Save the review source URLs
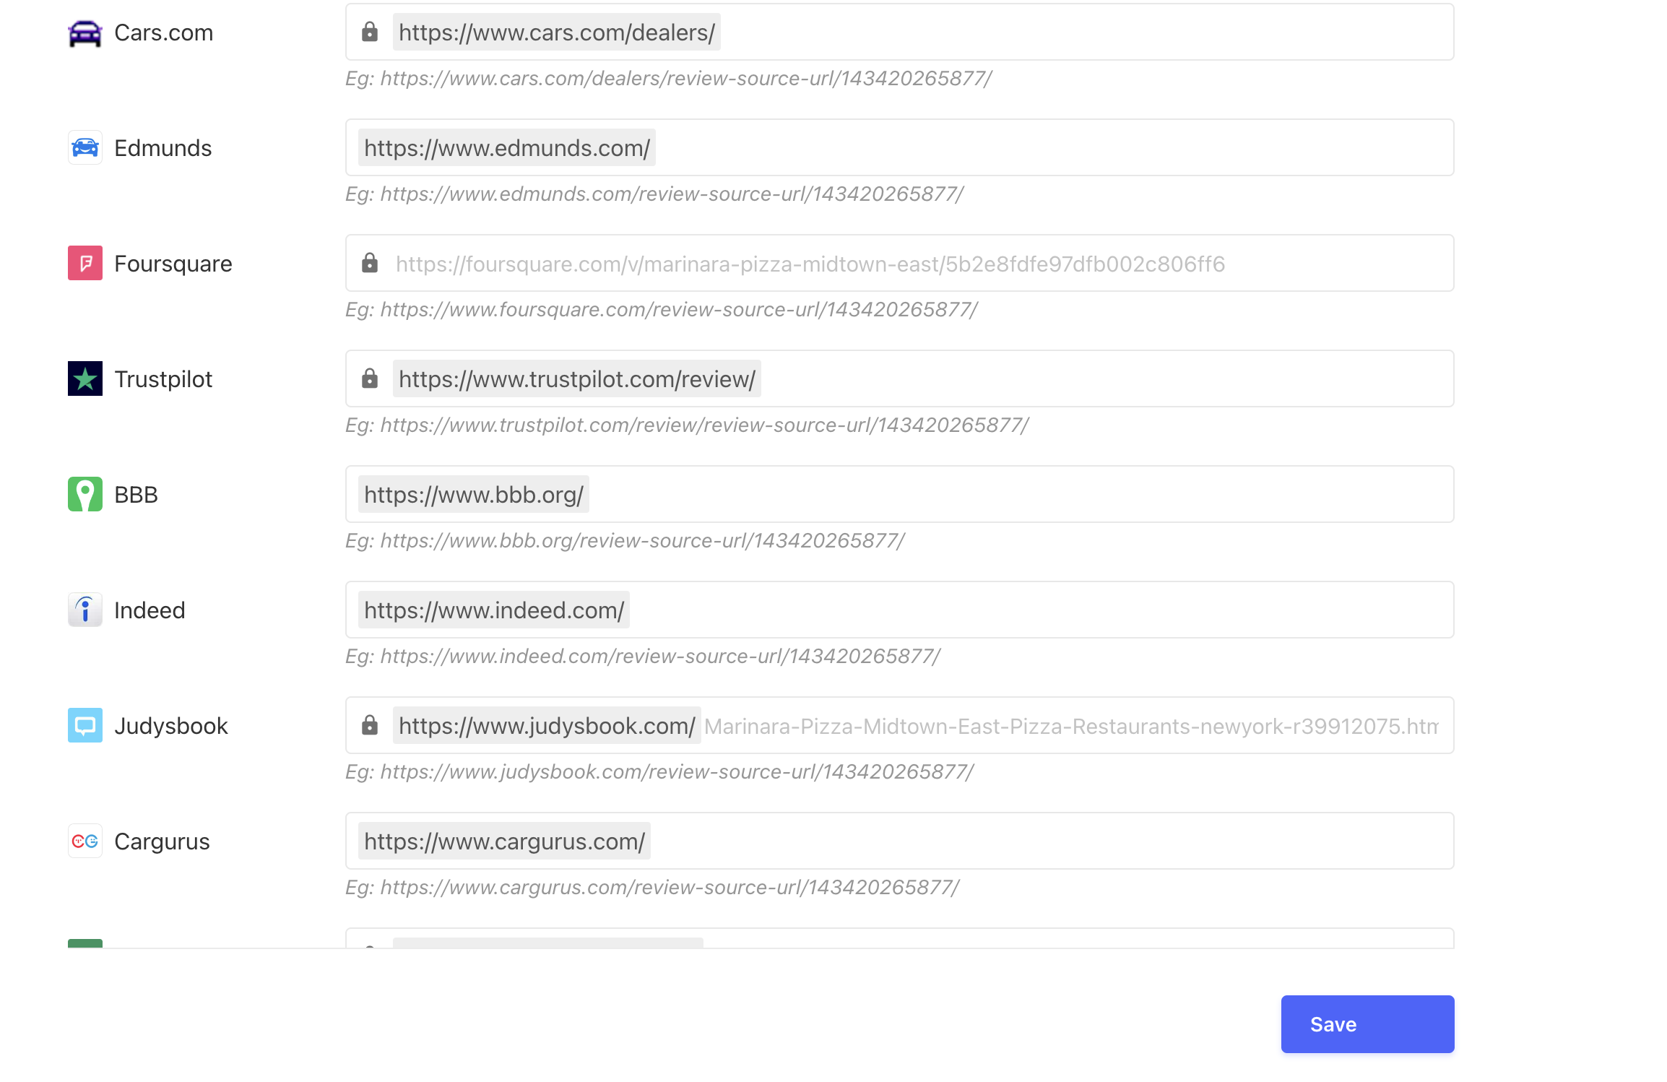This screenshot has height=1082, width=1667. 1367,1024
